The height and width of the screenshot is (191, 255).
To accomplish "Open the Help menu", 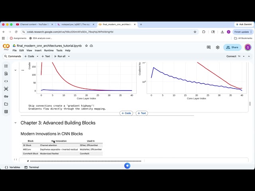I will (68, 51).
